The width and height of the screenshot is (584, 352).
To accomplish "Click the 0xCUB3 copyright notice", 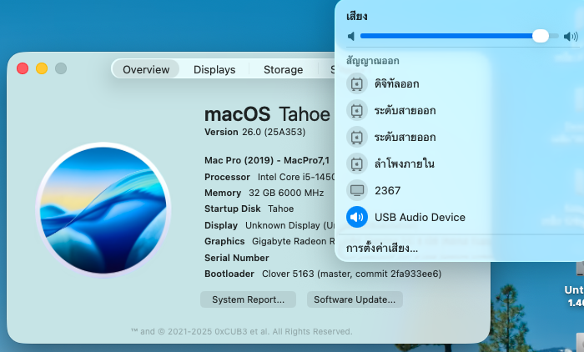I will (x=241, y=331).
